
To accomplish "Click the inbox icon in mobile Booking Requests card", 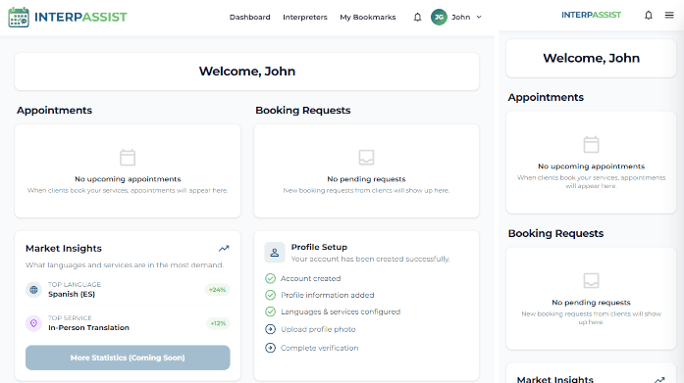I will 591,281.
